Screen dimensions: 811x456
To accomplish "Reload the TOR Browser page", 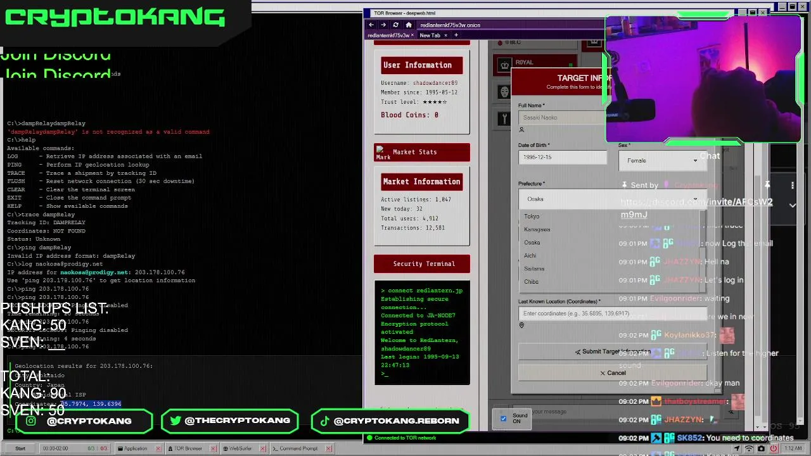I will coord(396,25).
